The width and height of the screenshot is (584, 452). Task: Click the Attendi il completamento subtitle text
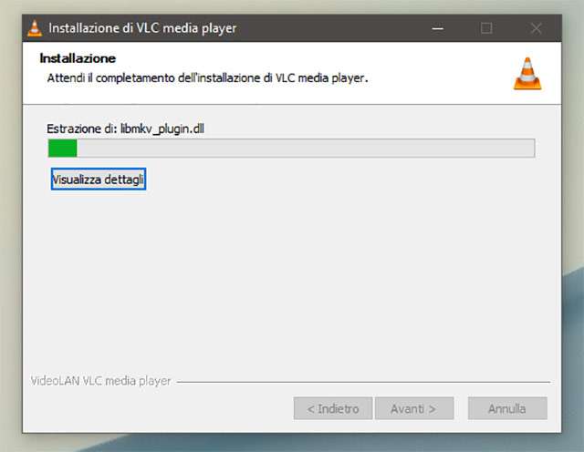(x=207, y=78)
